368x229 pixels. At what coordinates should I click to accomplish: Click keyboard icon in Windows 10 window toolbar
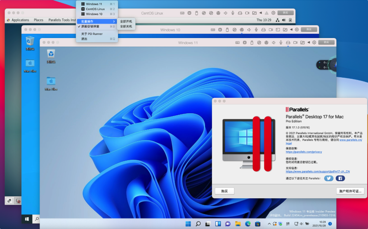pos(213,29)
